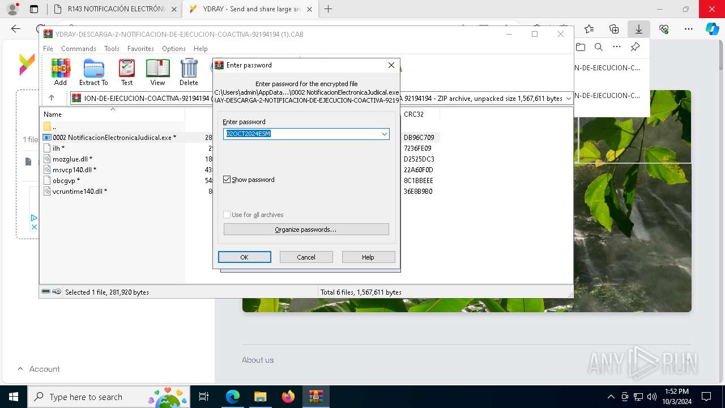Switch to R143 NOTIFICACIÓN ELECTRÓNICA browser tab

coord(116,9)
